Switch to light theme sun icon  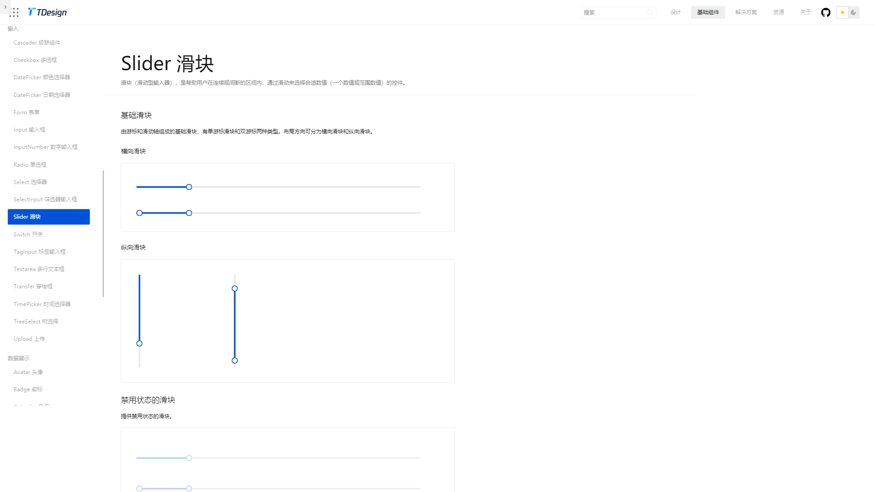click(842, 12)
